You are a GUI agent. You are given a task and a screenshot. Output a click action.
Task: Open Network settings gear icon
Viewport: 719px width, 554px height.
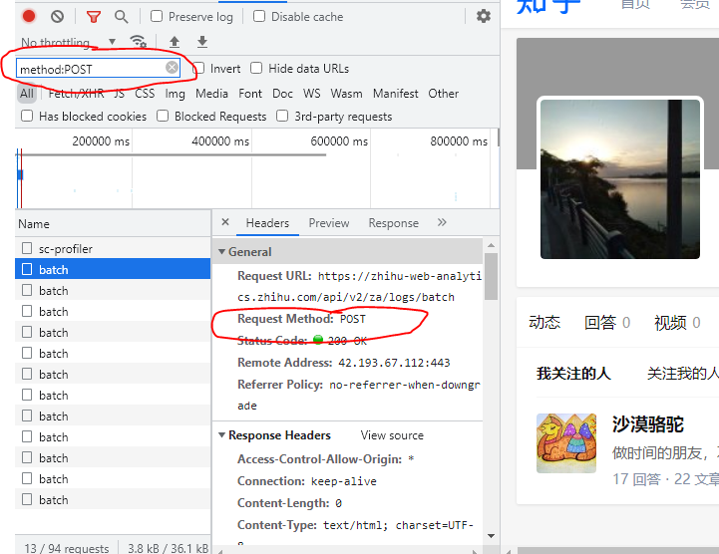click(484, 17)
